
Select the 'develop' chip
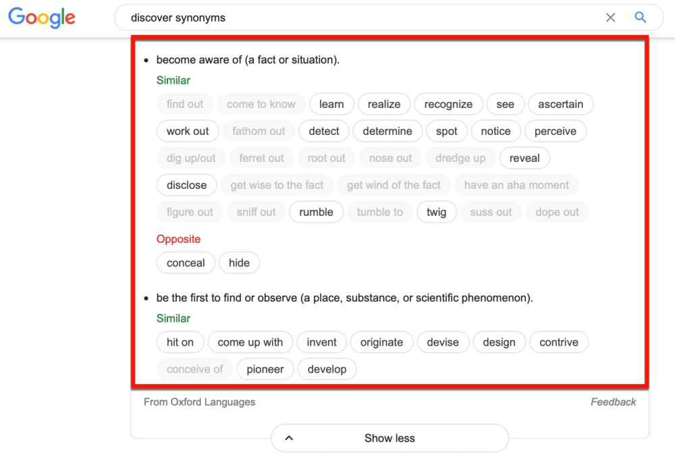click(327, 369)
